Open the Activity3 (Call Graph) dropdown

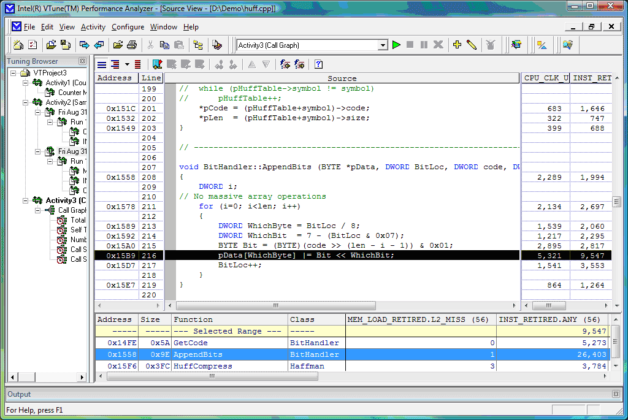tap(383, 45)
